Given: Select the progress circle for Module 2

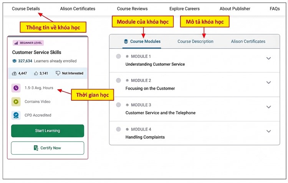Looking at the screenshot, I should click(x=119, y=80).
